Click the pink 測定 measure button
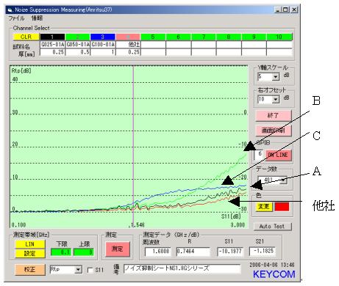 [117, 249]
